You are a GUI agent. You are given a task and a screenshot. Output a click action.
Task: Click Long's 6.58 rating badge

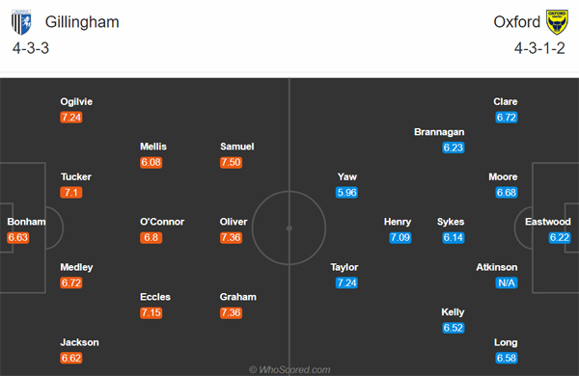click(x=507, y=358)
